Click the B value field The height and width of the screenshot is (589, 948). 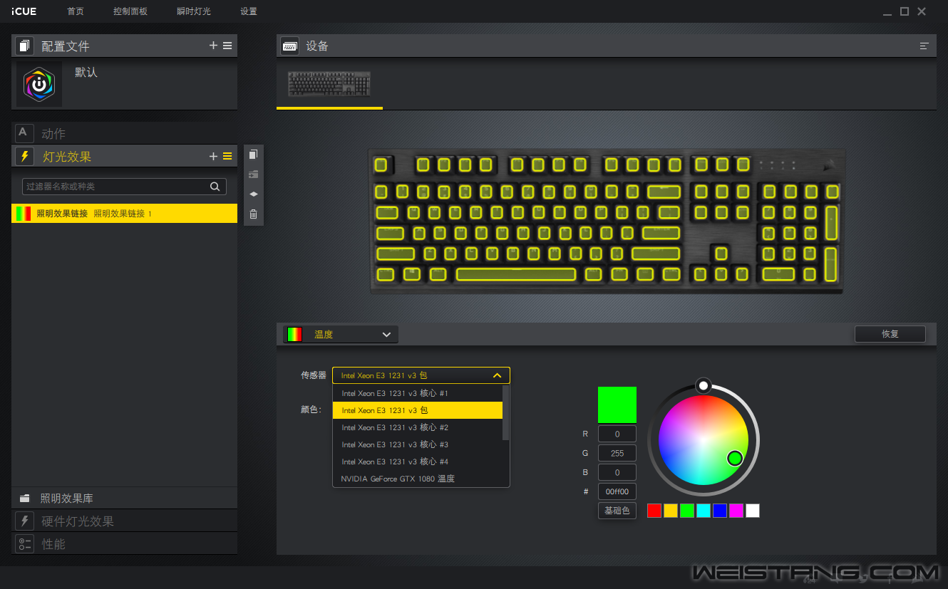click(617, 472)
